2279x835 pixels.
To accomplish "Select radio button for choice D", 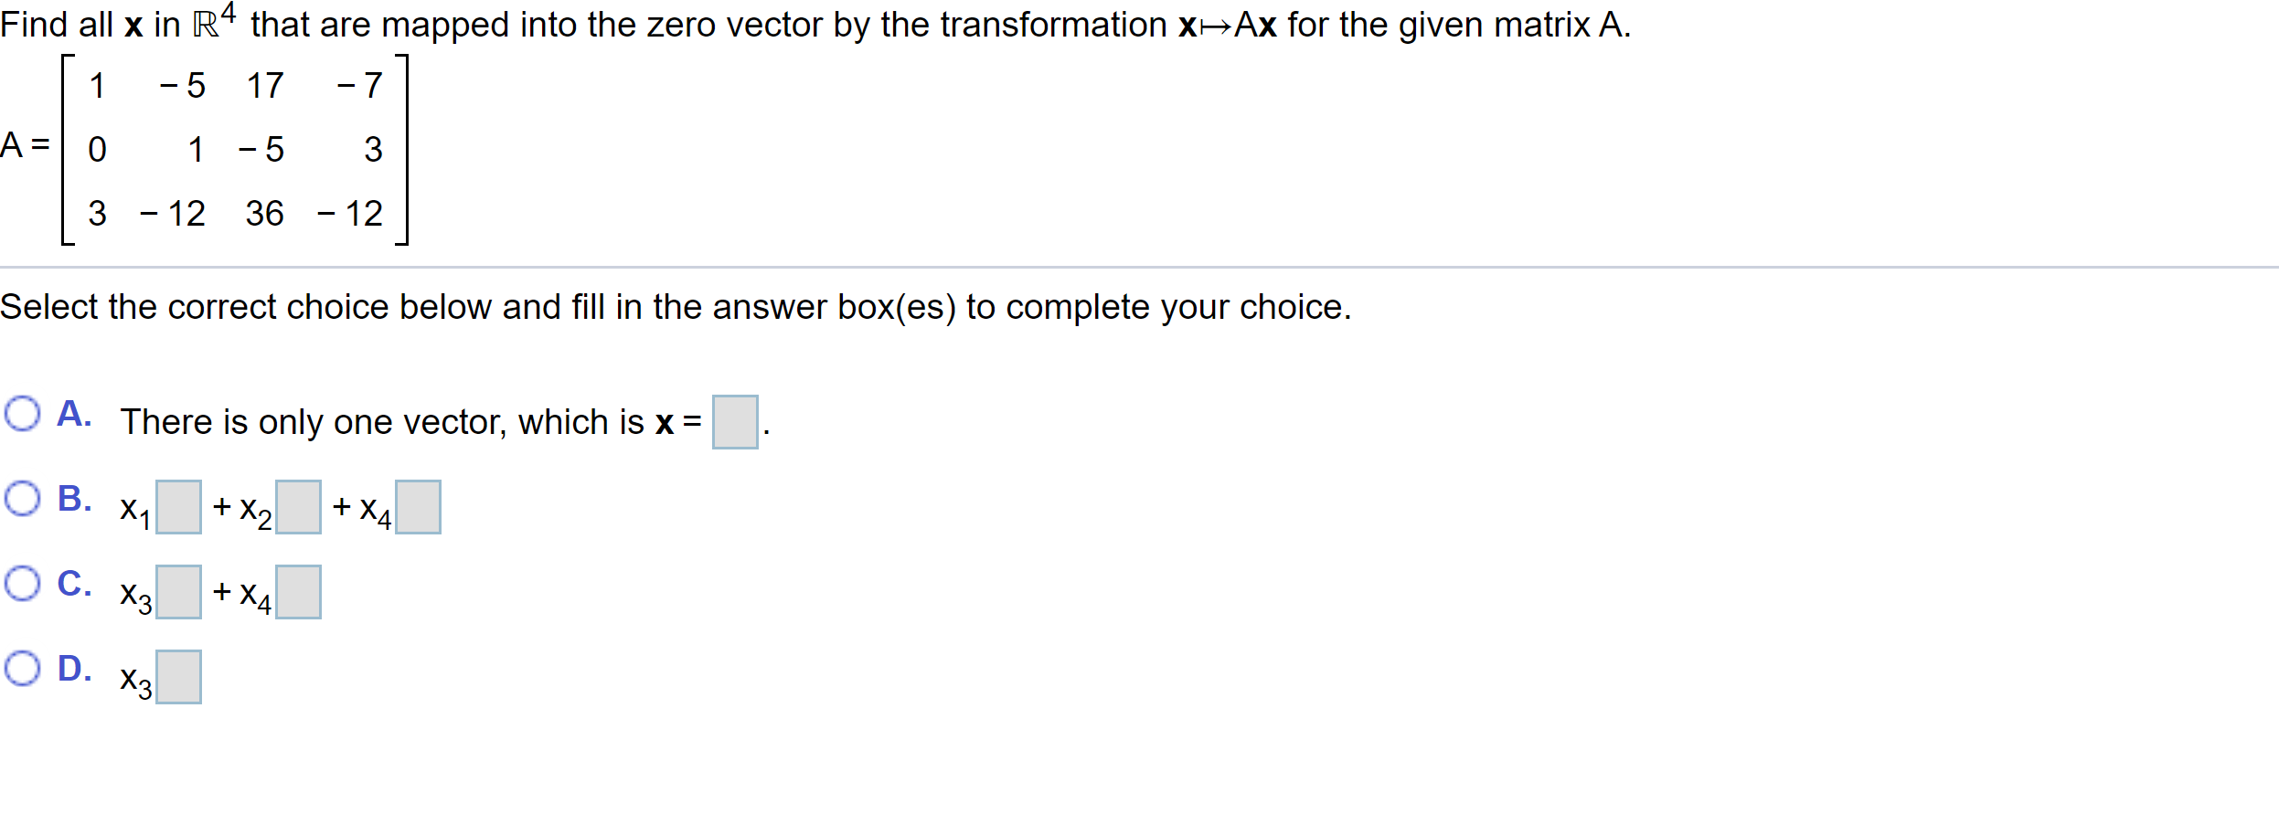I will (23, 667).
